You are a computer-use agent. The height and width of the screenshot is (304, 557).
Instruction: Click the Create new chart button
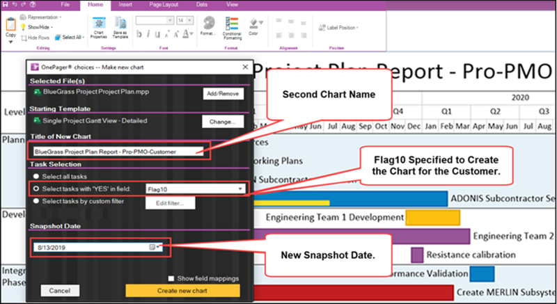(182, 291)
